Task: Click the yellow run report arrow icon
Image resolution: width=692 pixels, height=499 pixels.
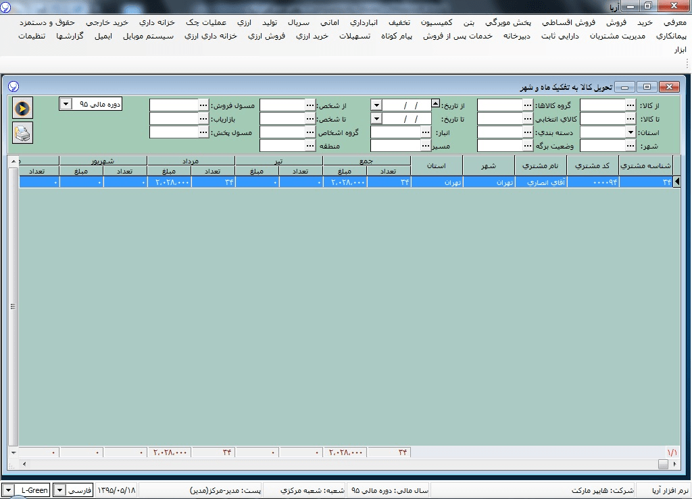Action: pyautogui.click(x=22, y=109)
